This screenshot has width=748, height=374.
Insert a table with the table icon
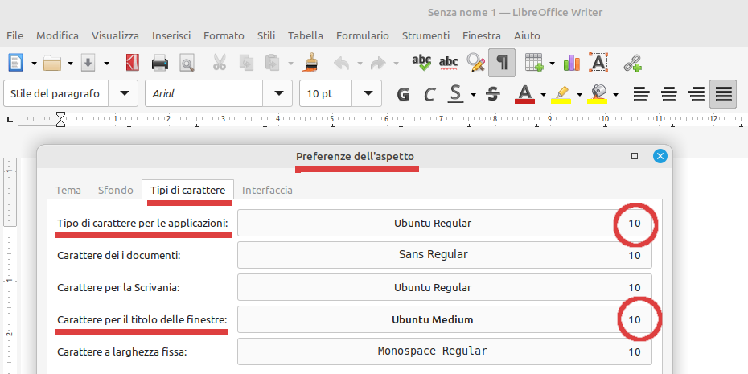point(534,63)
